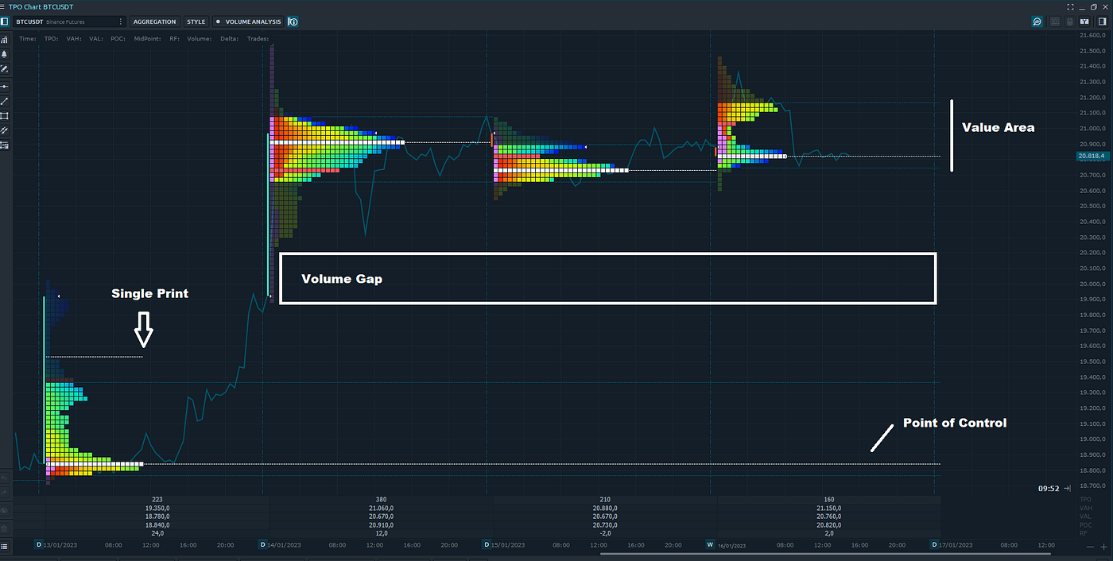Click the VAH value 21.060,0
This screenshot has width=1113, height=561.
(x=380, y=508)
